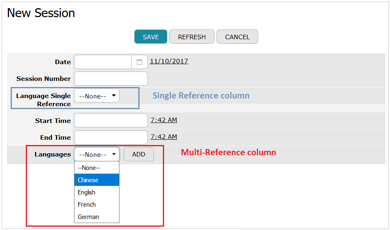Viewport: 390px width, 230px height.
Task: Select --None-- in the Languages list
Action: tap(97, 167)
